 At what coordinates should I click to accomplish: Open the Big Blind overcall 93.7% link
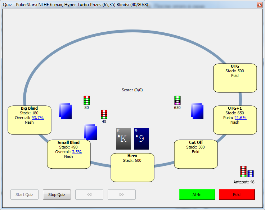pyautogui.click(x=37, y=118)
